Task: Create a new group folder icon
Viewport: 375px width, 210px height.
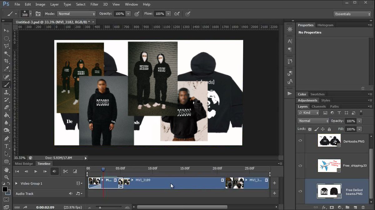Action: click(347, 207)
